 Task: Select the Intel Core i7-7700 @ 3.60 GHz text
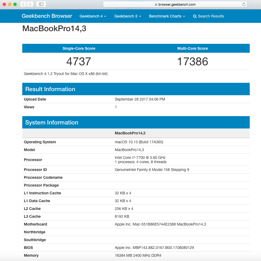(140, 158)
